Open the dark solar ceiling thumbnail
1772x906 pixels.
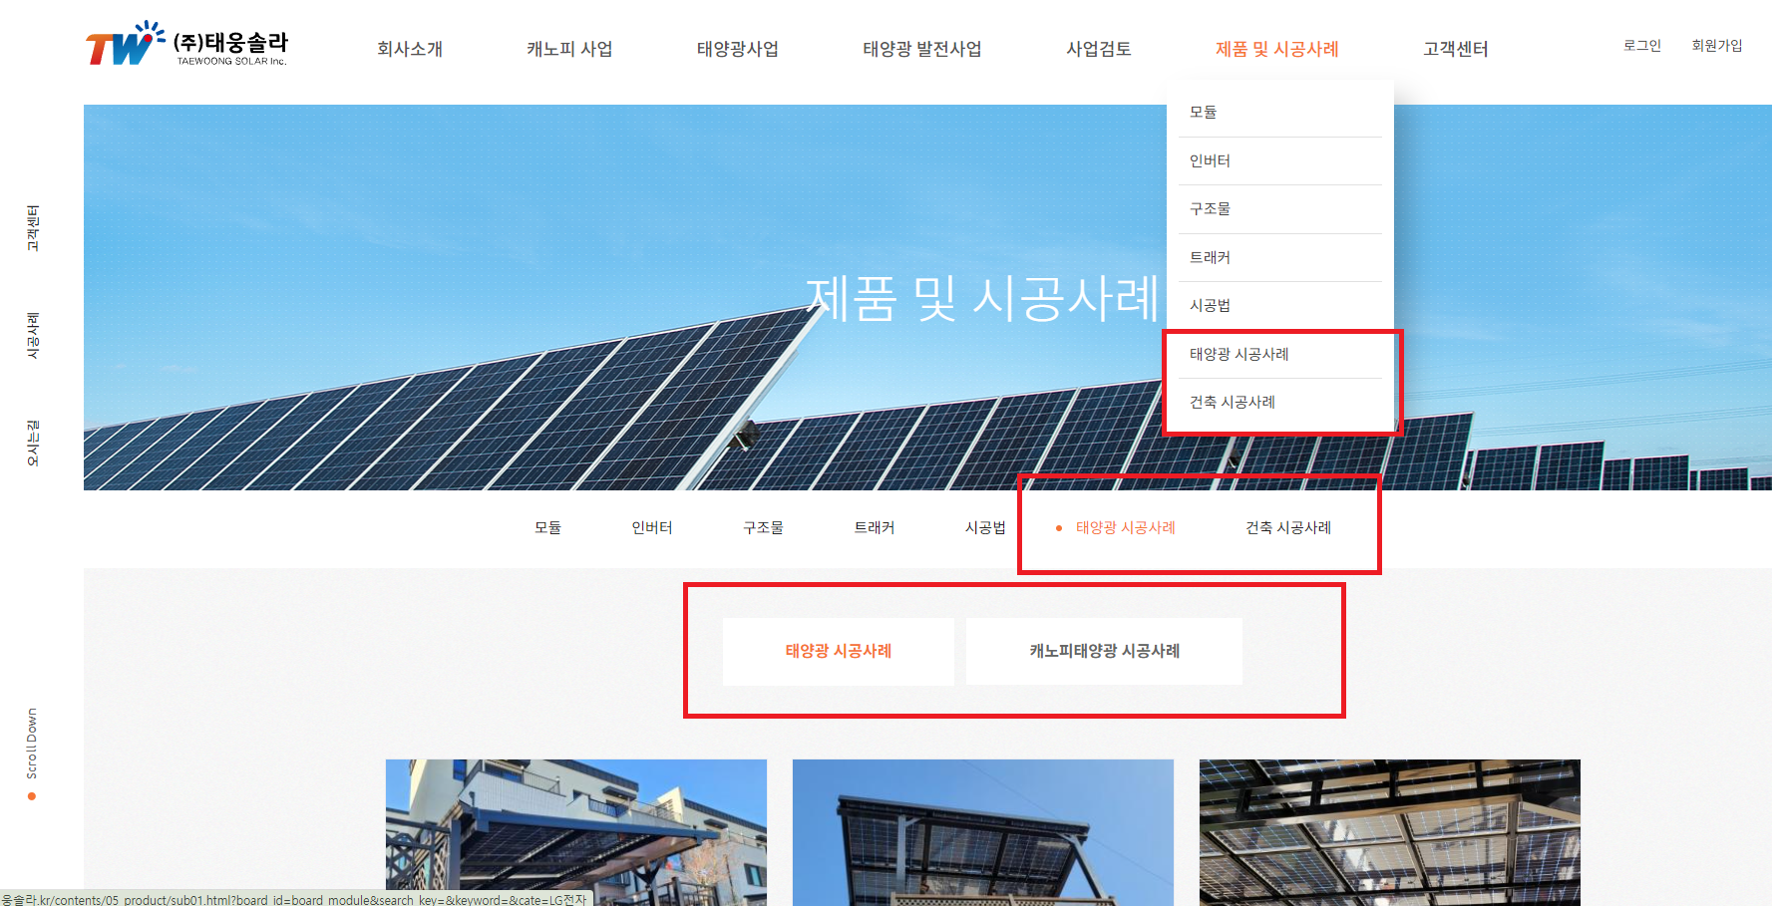[1390, 832]
